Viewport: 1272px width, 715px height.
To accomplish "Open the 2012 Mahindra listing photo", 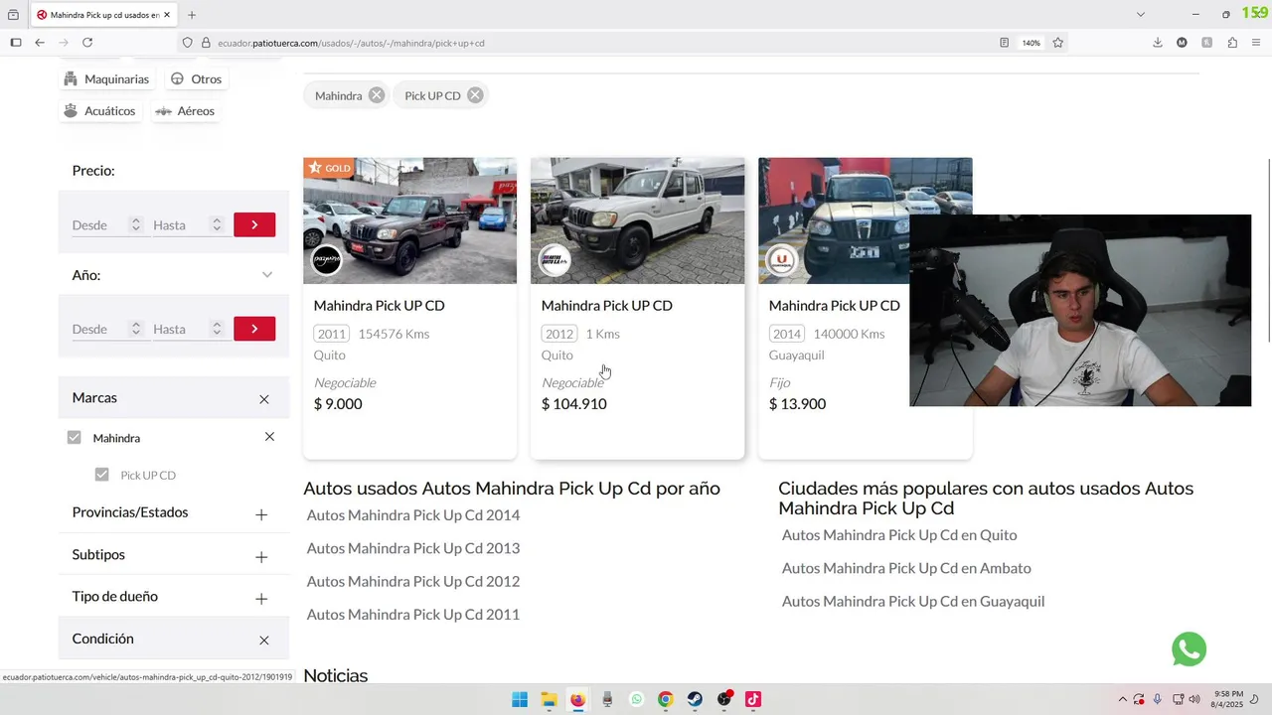I will 637,220.
